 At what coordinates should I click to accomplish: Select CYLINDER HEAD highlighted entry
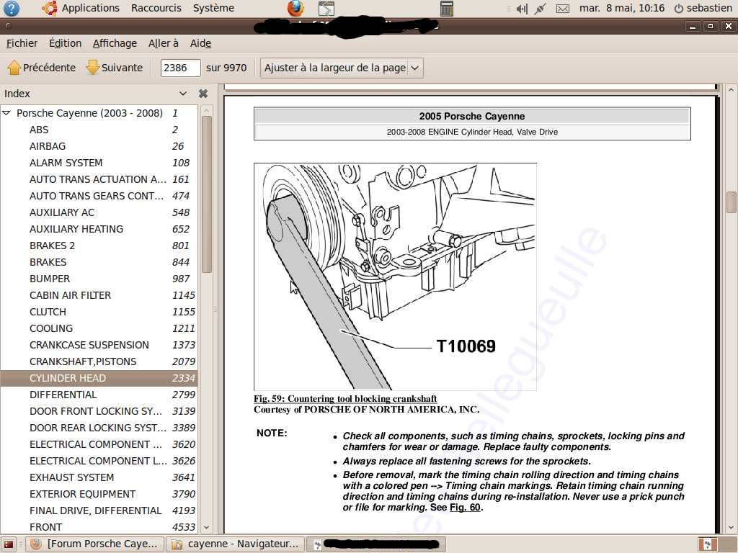[99, 378]
